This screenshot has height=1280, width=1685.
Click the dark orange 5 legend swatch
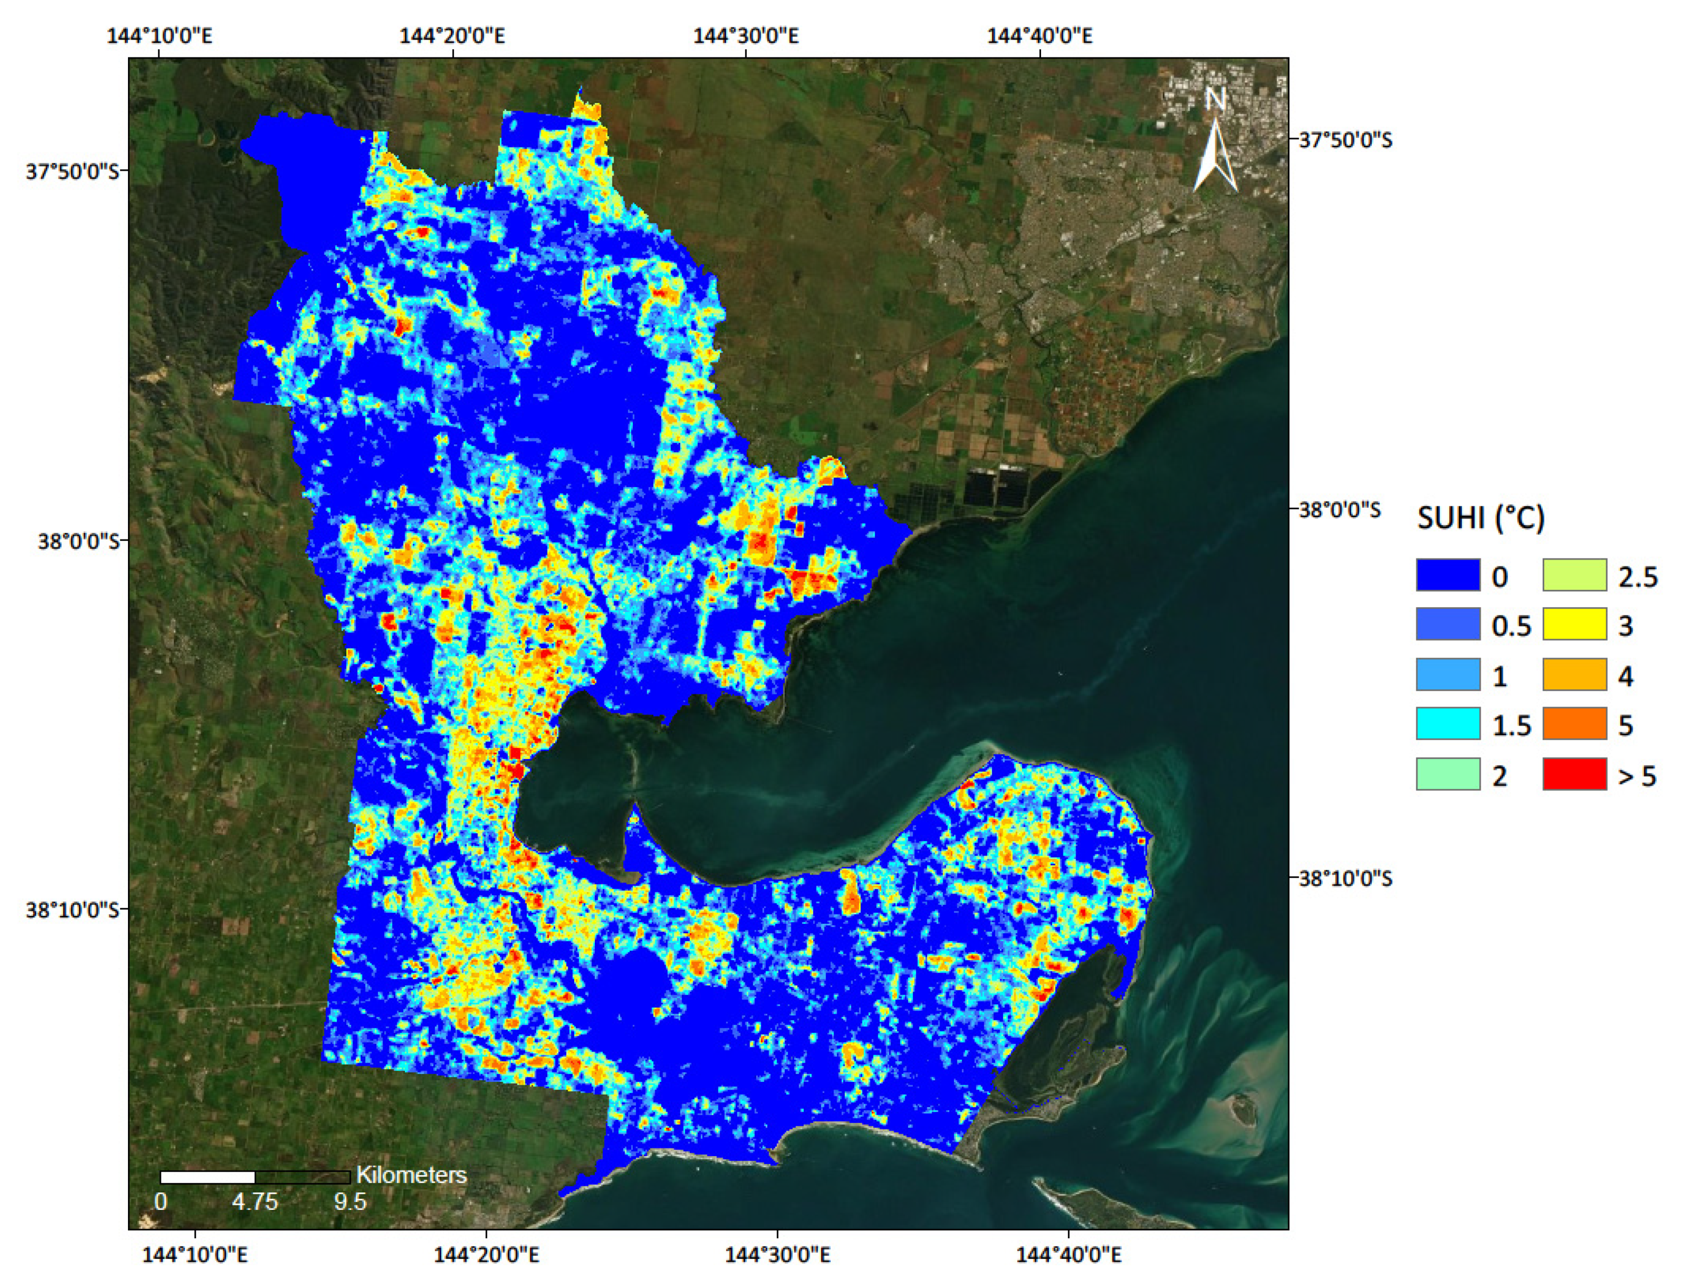coord(1574,724)
